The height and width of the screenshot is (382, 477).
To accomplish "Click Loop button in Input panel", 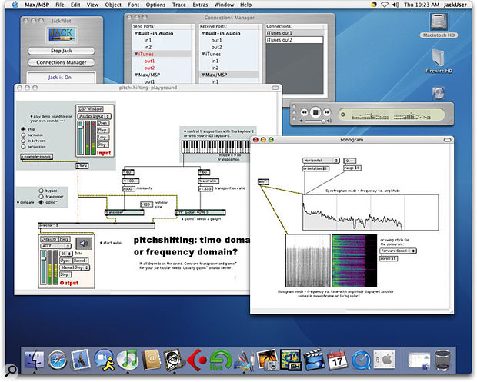I will 103,137.
